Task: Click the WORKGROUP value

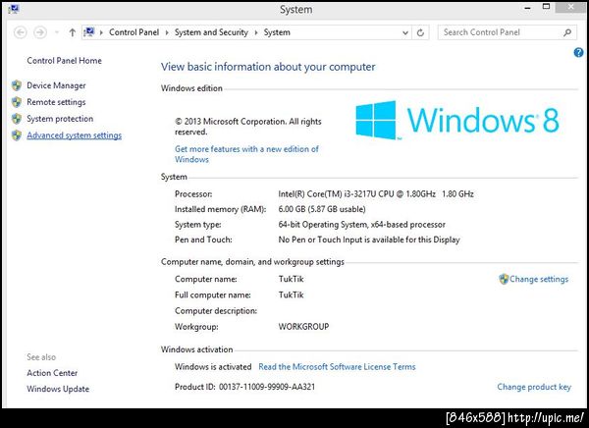Action: point(303,327)
